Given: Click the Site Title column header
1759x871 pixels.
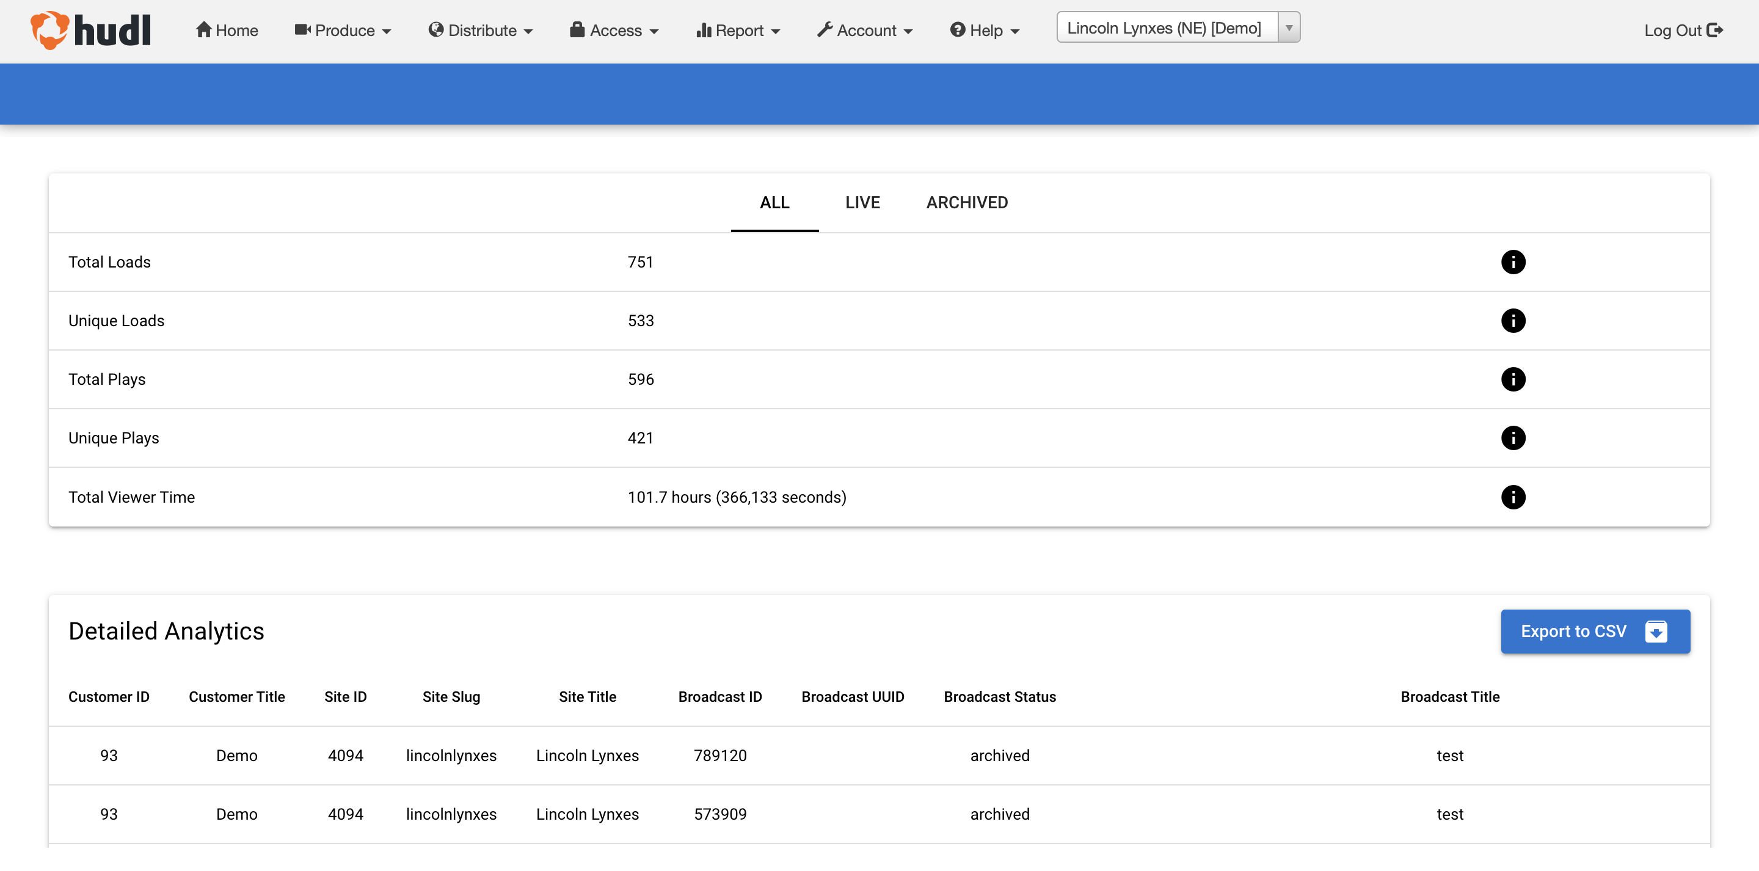Looking at the screenshot, I should (587, 696).
